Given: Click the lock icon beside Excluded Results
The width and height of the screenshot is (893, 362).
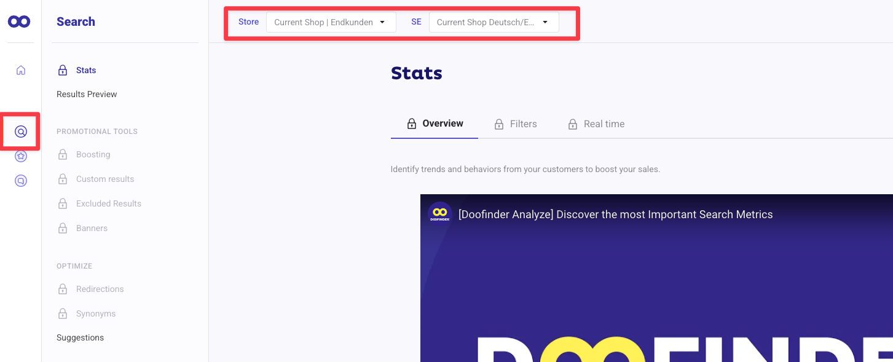Looking at the screenshot, I should (63, 203).
